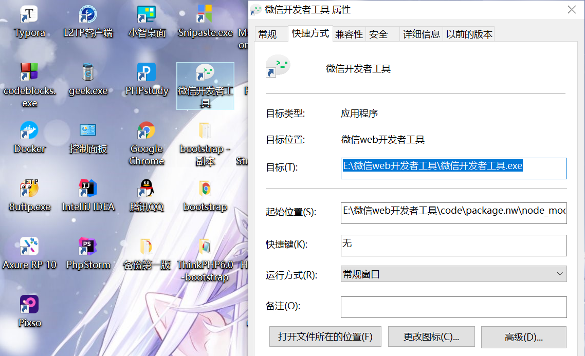Image resolution: width=585 pixels, height=356 pixels.
Task: Open the Typora desktop icon
Action: tap(29, 21)
